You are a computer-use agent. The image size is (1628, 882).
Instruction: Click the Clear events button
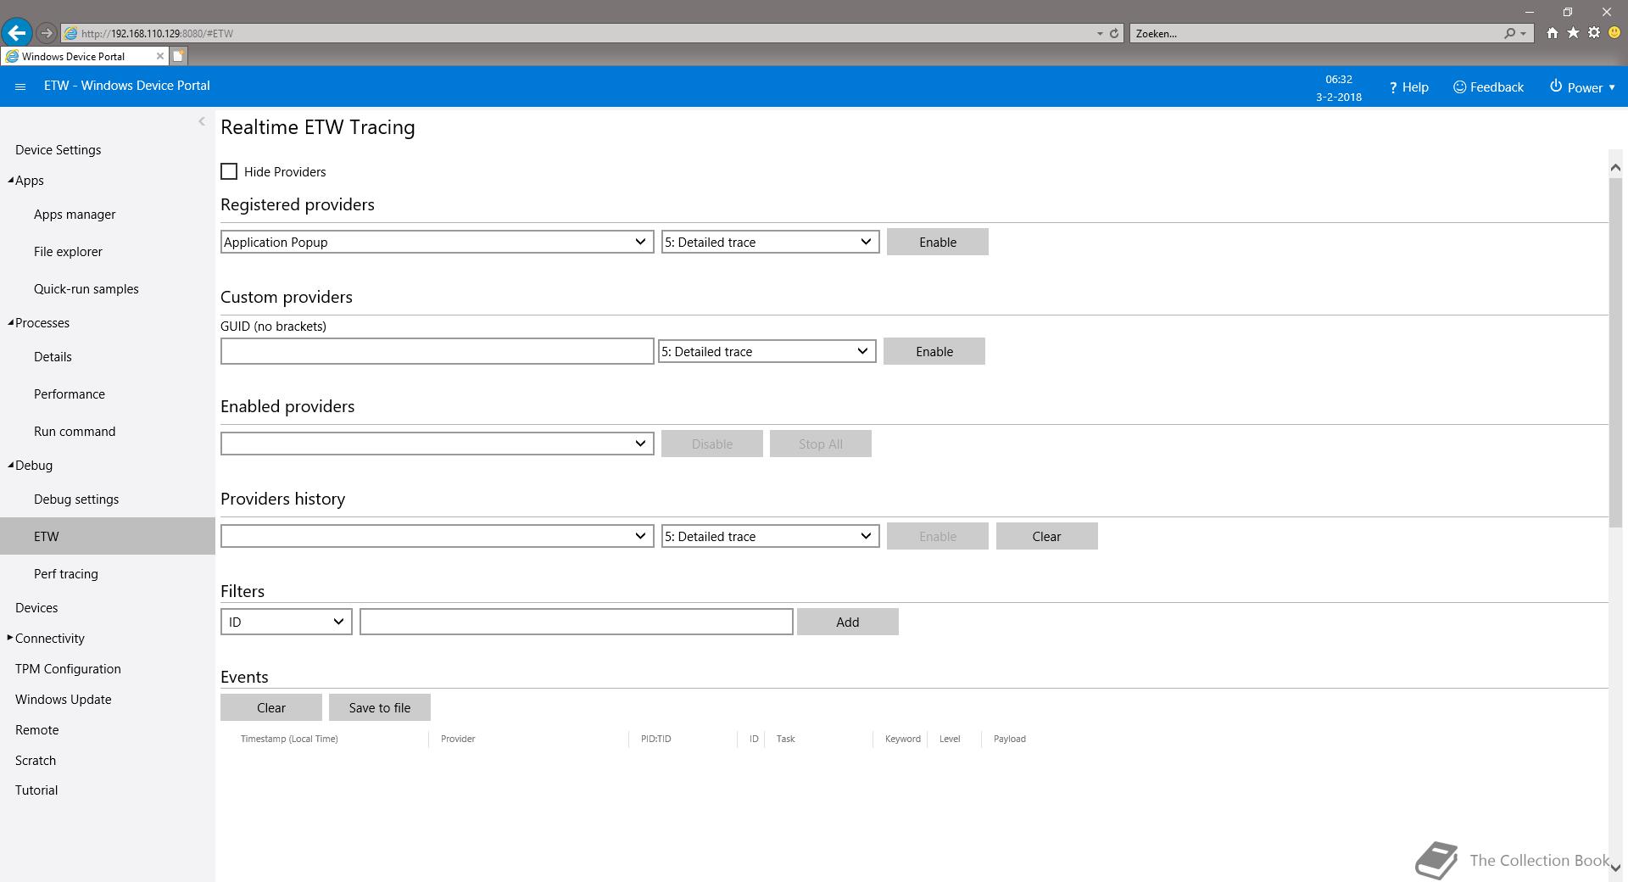click(x=270, y=707)
